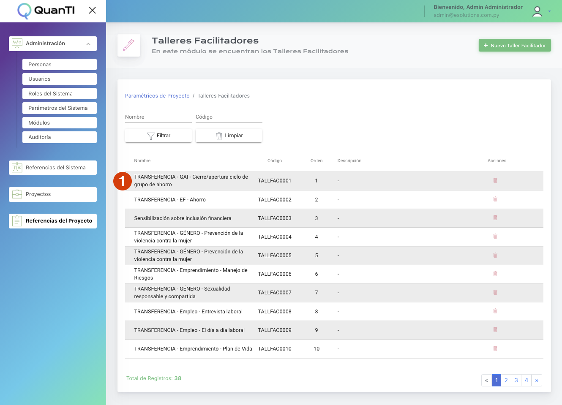562x405 pixels.
Task: Open Usuarios in the sidebar
Action: pyautogui.click(x=60, y=79)
